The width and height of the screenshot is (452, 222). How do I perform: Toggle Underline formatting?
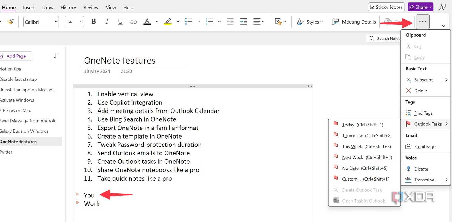pyautogui.click(x=120, y=22)
